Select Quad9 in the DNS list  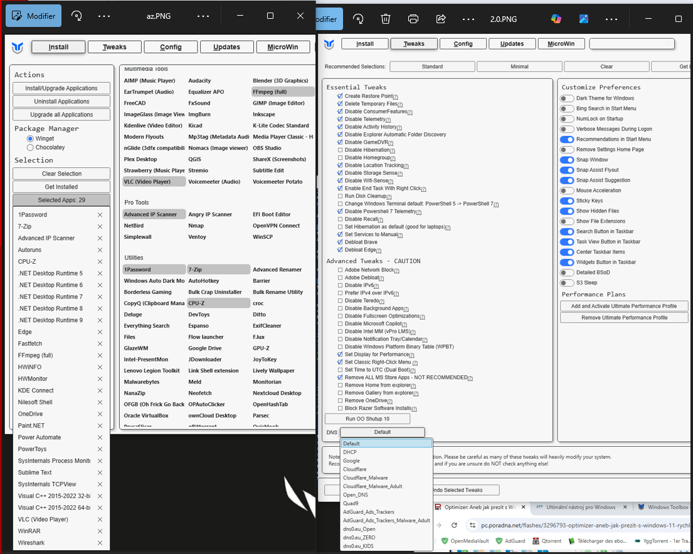point(351,503)
